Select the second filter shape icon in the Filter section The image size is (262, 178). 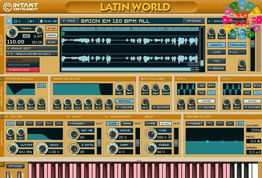point(20,124)
